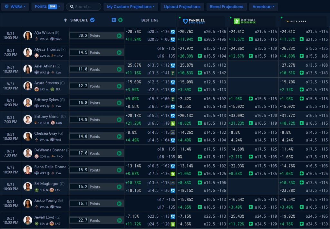Click the o16 -135 Alyssa Thomas best line
Screen dimensions: 330x229
coord(166,49)
